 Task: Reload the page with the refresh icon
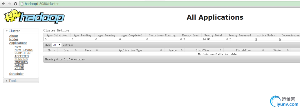(x=15, y=4)
